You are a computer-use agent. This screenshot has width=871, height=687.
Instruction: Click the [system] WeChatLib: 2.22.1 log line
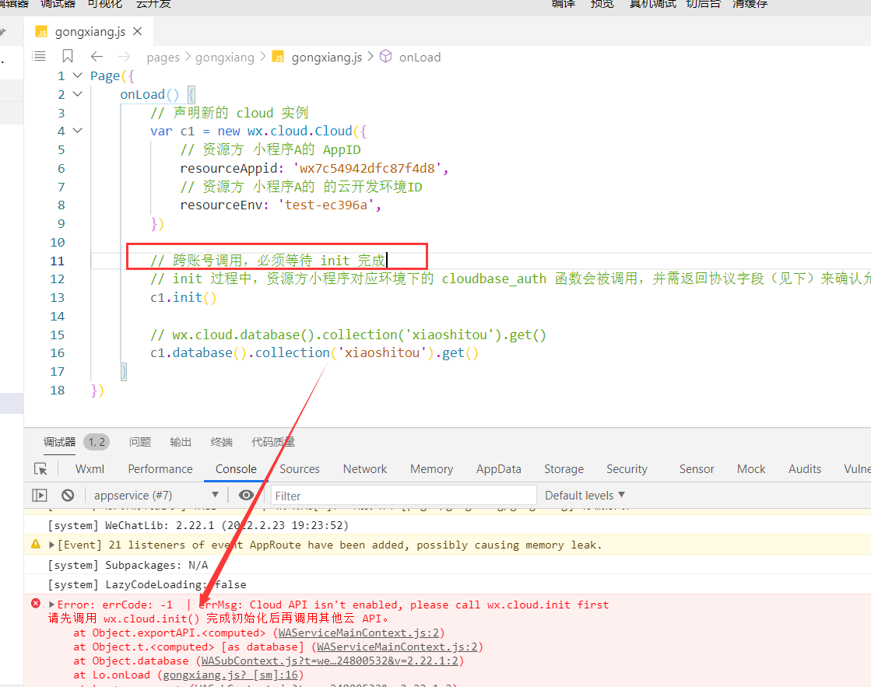click(198, 525)
